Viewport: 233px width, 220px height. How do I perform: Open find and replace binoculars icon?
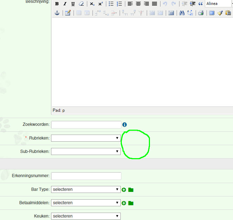pyautogui.click(x=182, y=13)
